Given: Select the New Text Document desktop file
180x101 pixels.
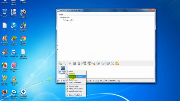Looking at the screenshot, I should click(x=23, y=54).
